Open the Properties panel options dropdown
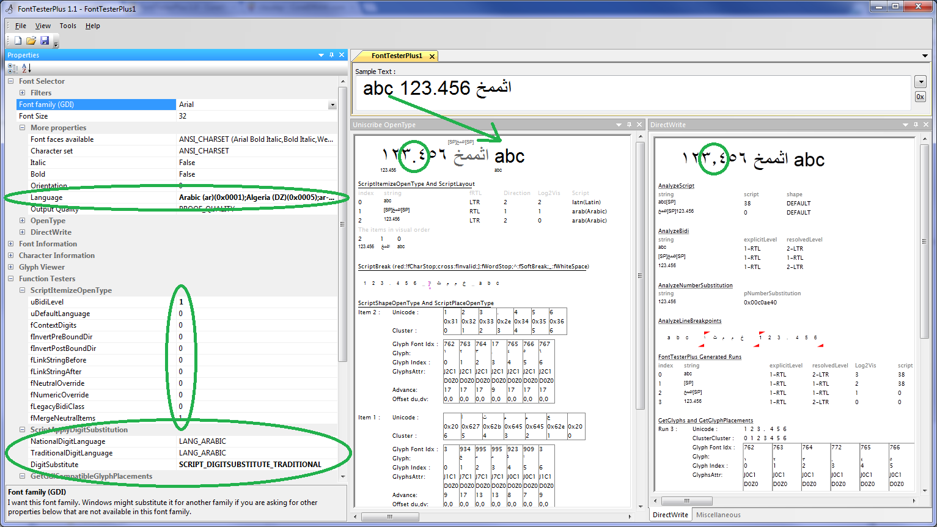Screen dimensions: 937x527 pos(322,55)
